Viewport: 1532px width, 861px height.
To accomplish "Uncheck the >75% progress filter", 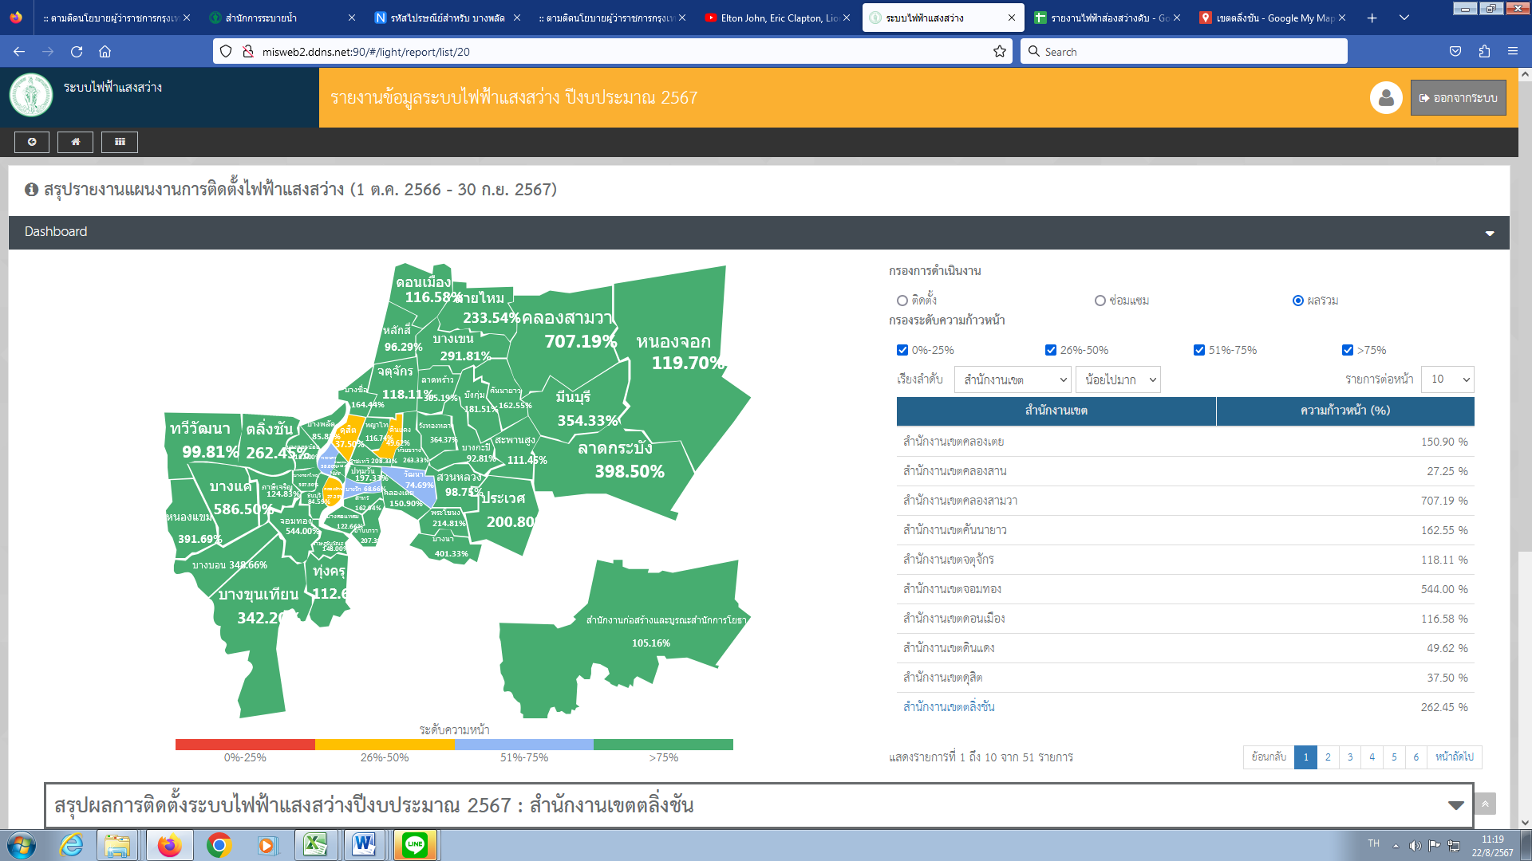I will coord(1348,350).
